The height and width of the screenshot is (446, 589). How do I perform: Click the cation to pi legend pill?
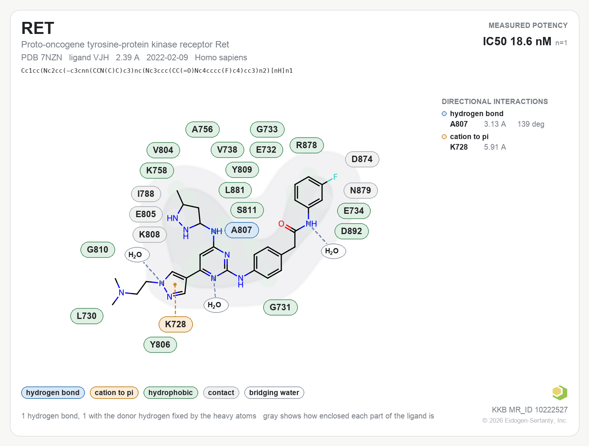coord(114,392)
